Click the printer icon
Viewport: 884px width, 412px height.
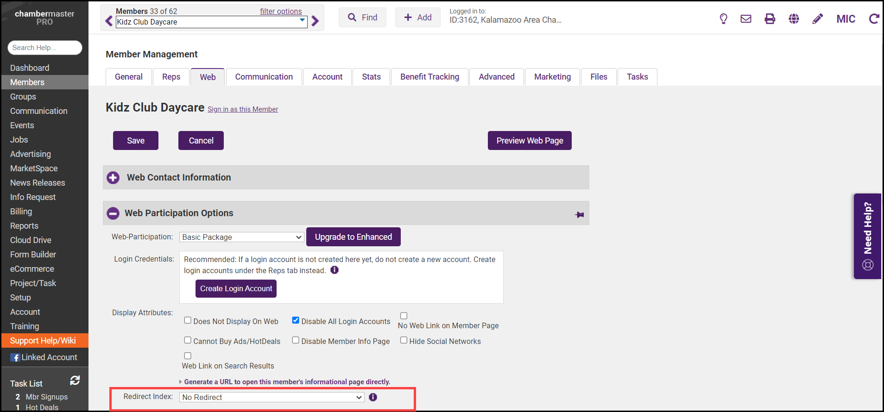[770, 19]
